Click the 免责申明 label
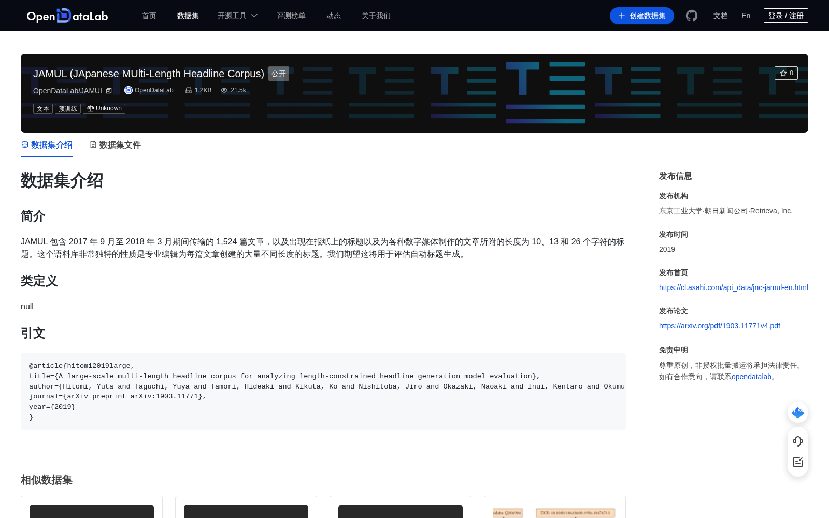This screenshot has height=518, width=829. [674, 350]
